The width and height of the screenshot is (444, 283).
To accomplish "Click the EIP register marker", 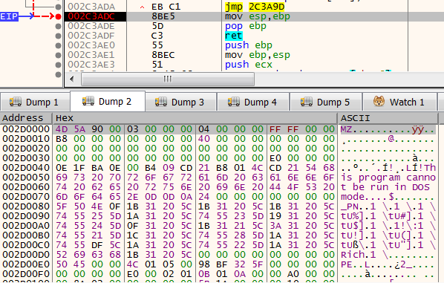I will pos(9,16).
